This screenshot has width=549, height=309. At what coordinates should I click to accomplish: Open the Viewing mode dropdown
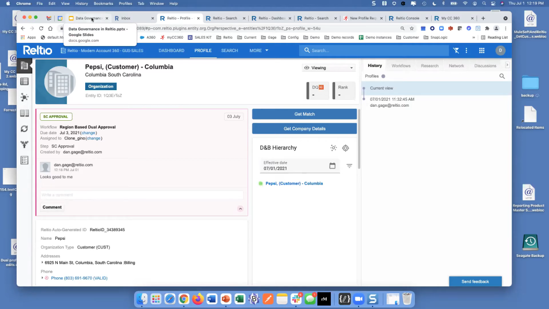point(329,68)
